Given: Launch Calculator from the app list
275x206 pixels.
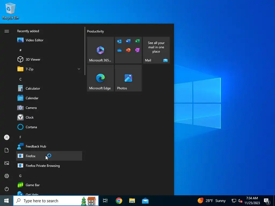Looking at the screenshot, I should 49,89.
